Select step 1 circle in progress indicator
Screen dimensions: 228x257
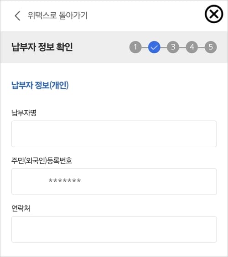[x=135, y=47]
